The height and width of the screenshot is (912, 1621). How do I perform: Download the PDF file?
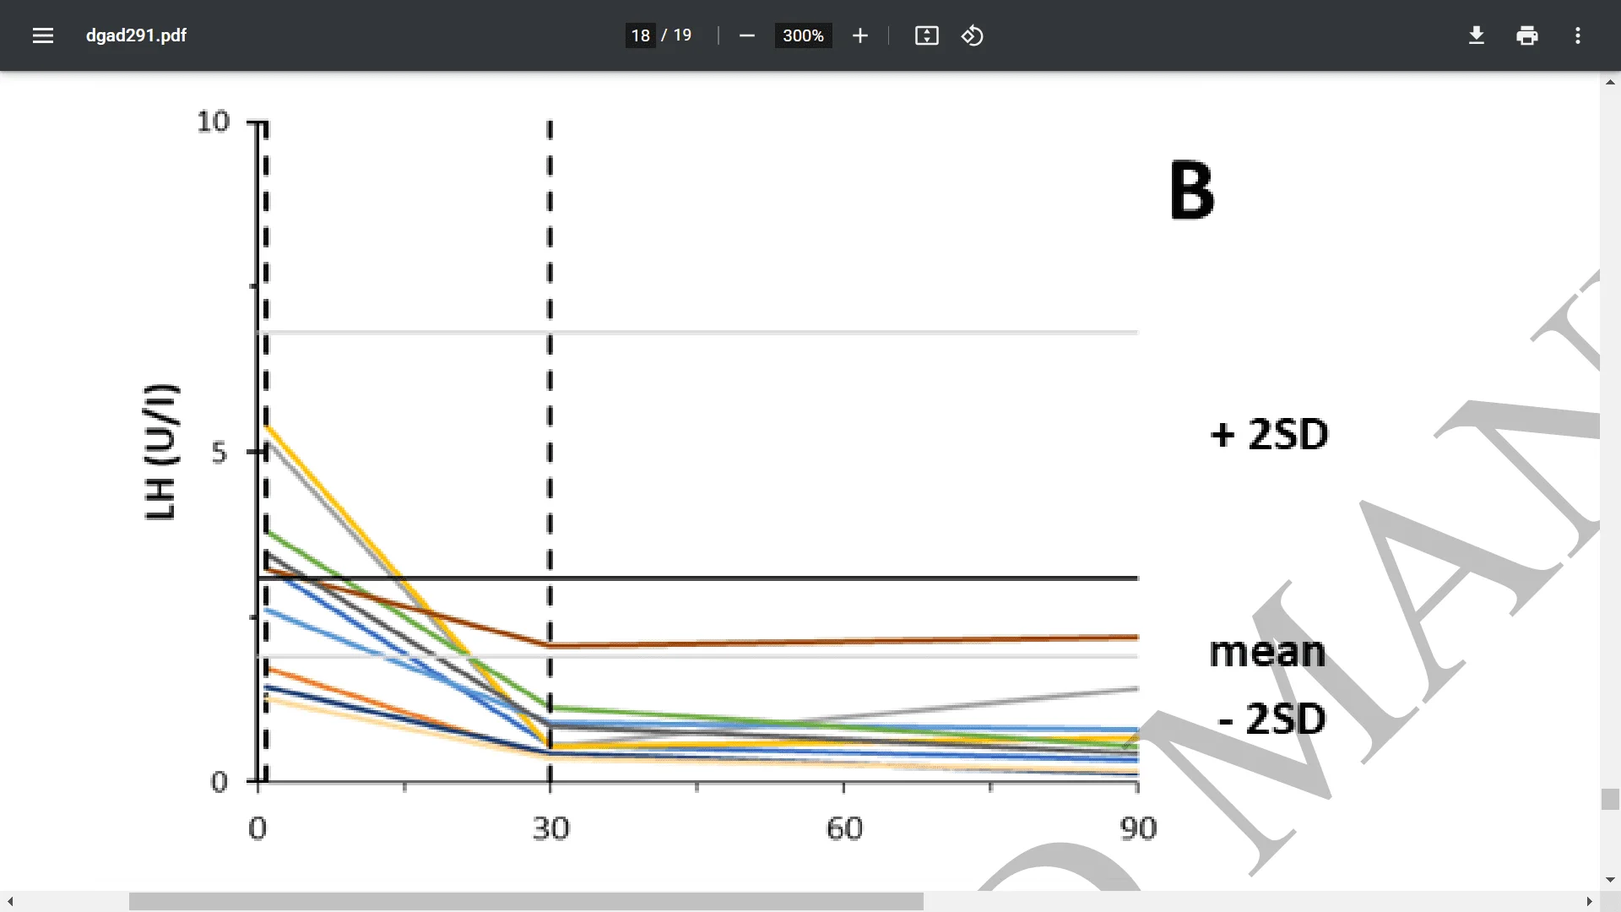pos(1477,35)
